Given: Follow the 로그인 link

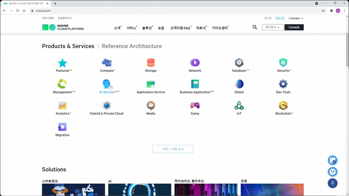Looking at the screenshot, I should (268, 18).
